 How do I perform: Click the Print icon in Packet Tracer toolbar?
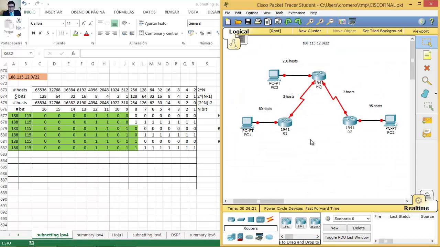(x=258, y=22)
